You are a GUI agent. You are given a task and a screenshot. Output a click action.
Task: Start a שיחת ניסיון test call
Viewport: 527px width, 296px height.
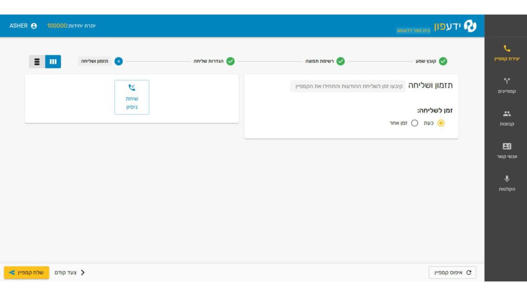132,97
